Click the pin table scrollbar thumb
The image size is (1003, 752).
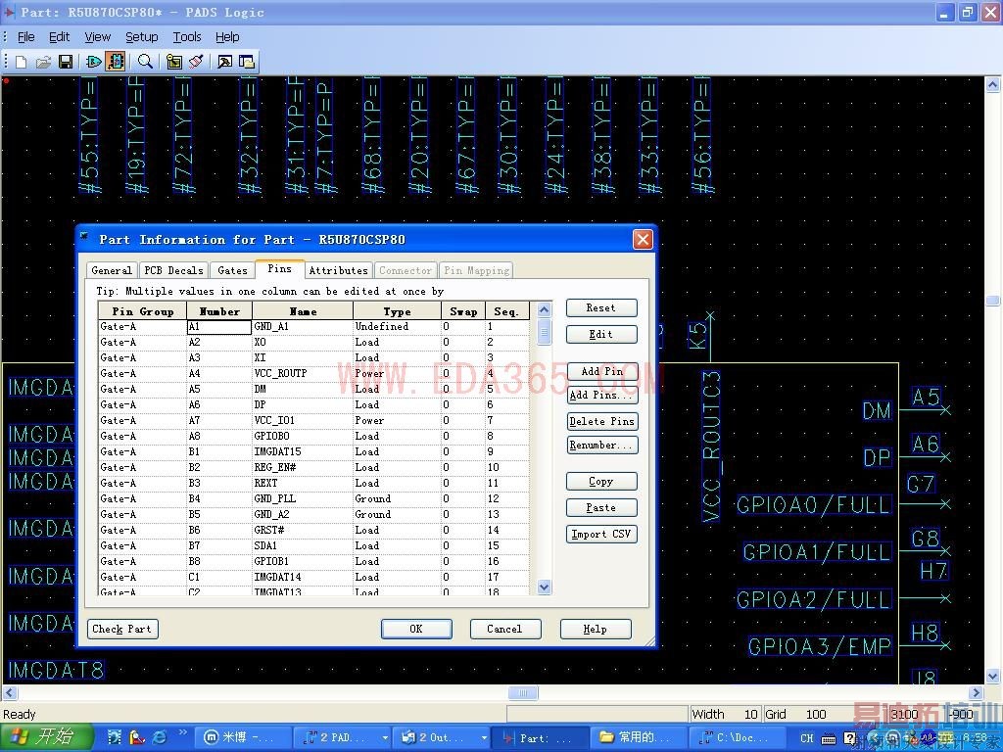tap(544, 333)
